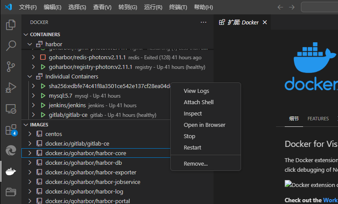The height and width of the screenshot is (204, 338).
Task: Click the gitlab/gitlab-ce running status icon
Action: click(x=43, y=115)
